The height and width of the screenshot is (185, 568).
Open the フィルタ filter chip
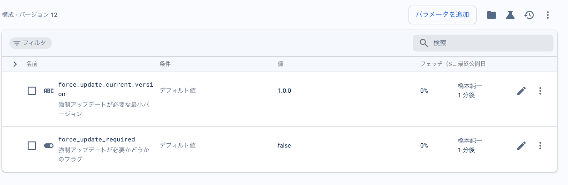coord(30,43)
